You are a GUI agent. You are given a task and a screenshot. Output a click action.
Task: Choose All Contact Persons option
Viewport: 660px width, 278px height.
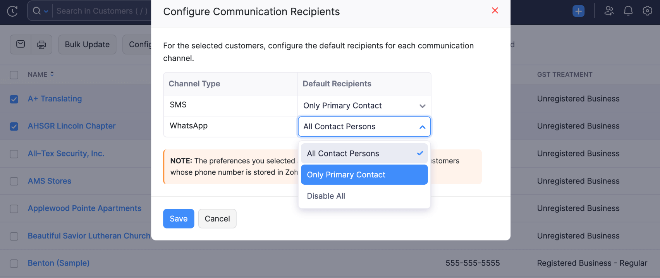(x=342, y=153)
